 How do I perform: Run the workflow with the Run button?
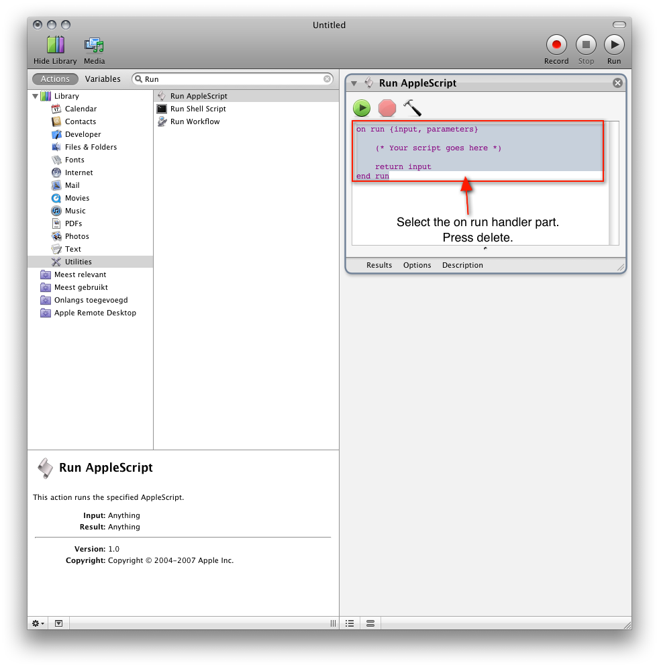tap(614, 45)
